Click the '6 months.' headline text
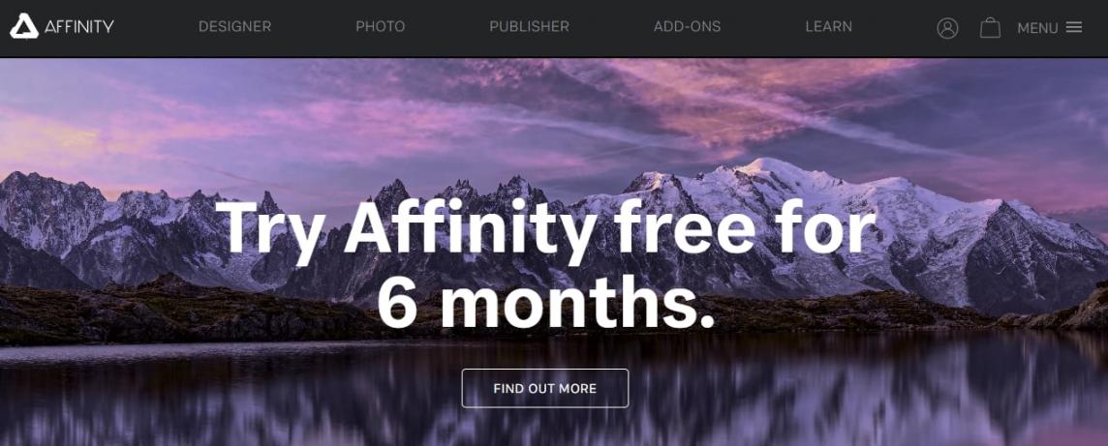Image resolution: width=1108 pixels, height=446 pixels. pyautogui.click(x=545, y=304)
